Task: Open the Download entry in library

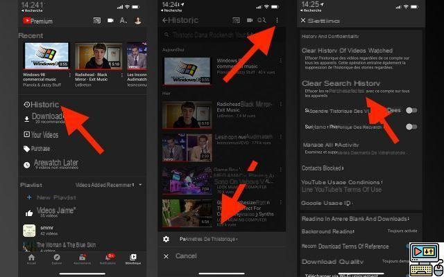Action: [43, 118]
